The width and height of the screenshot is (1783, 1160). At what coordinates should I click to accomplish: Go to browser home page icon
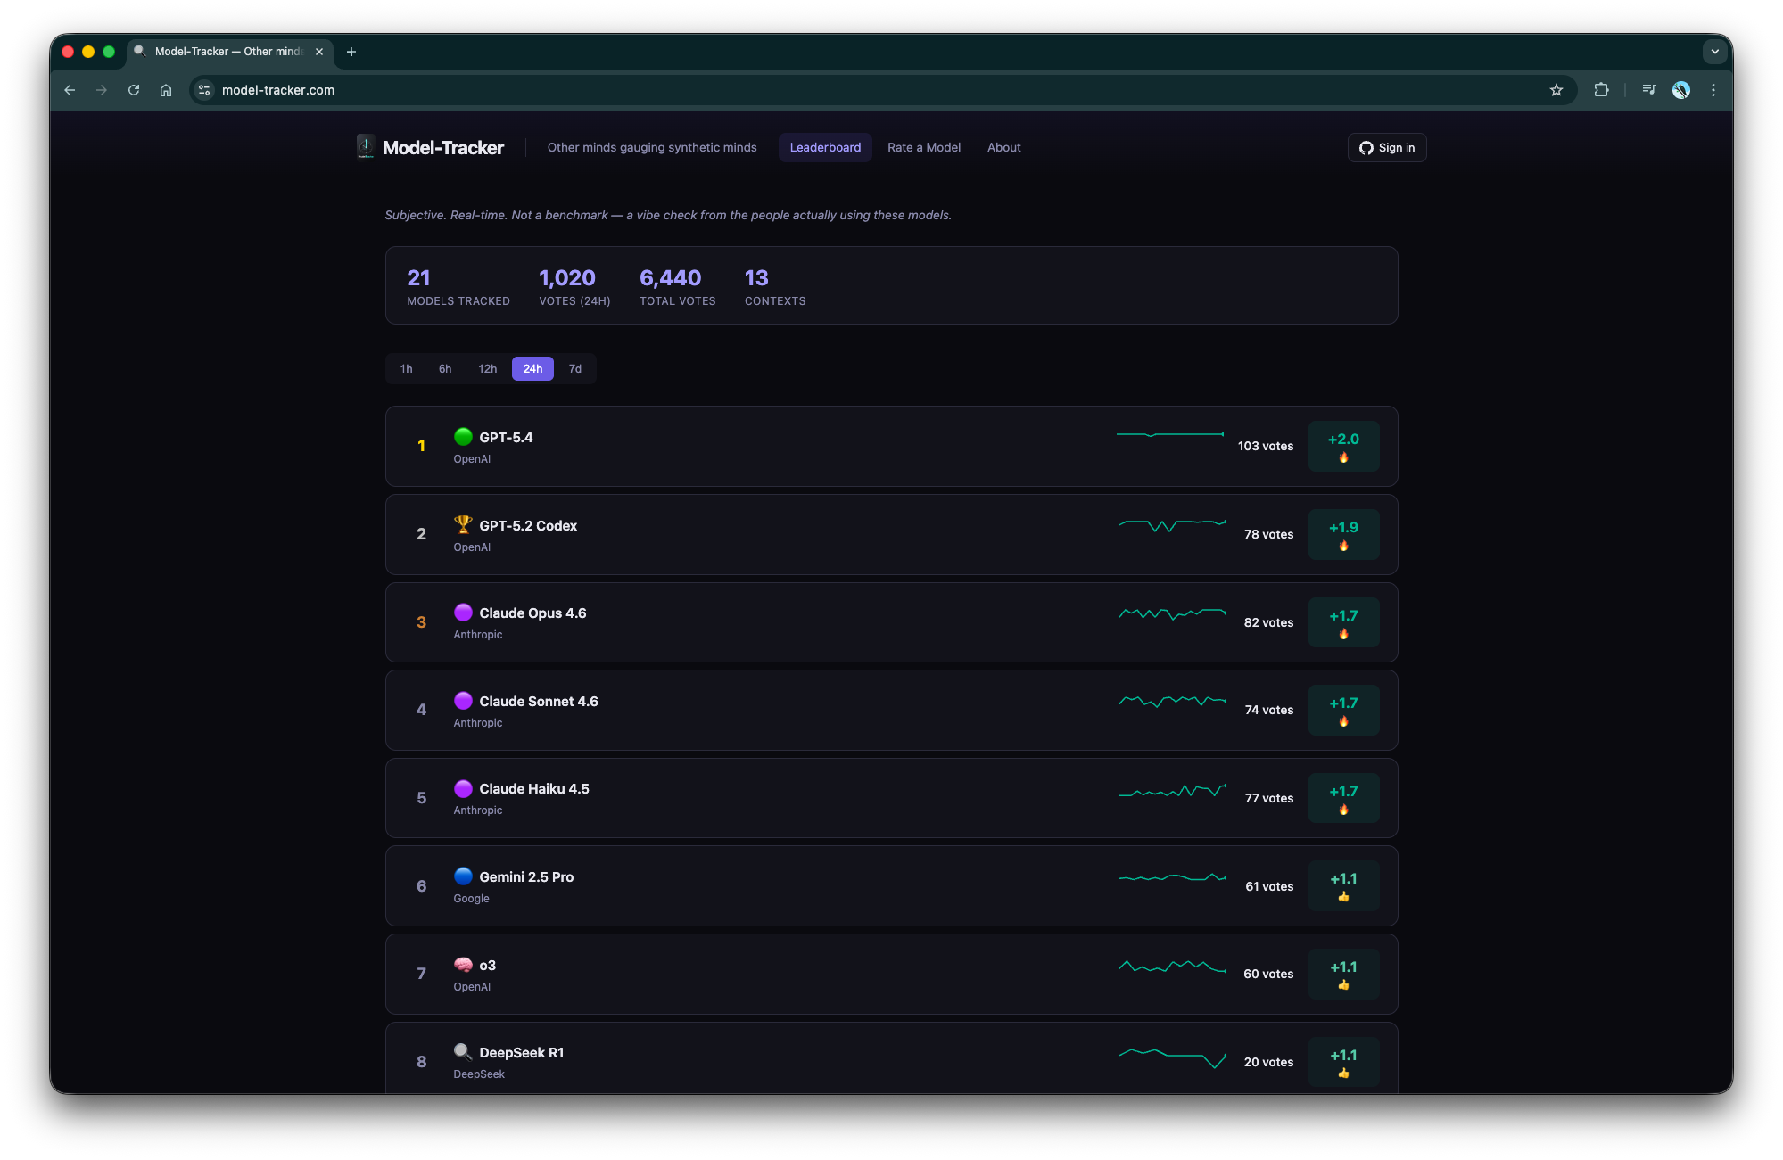click(x=166, y=90)
